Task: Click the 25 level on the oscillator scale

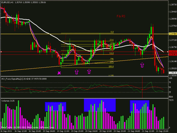Action: (170, 92)
